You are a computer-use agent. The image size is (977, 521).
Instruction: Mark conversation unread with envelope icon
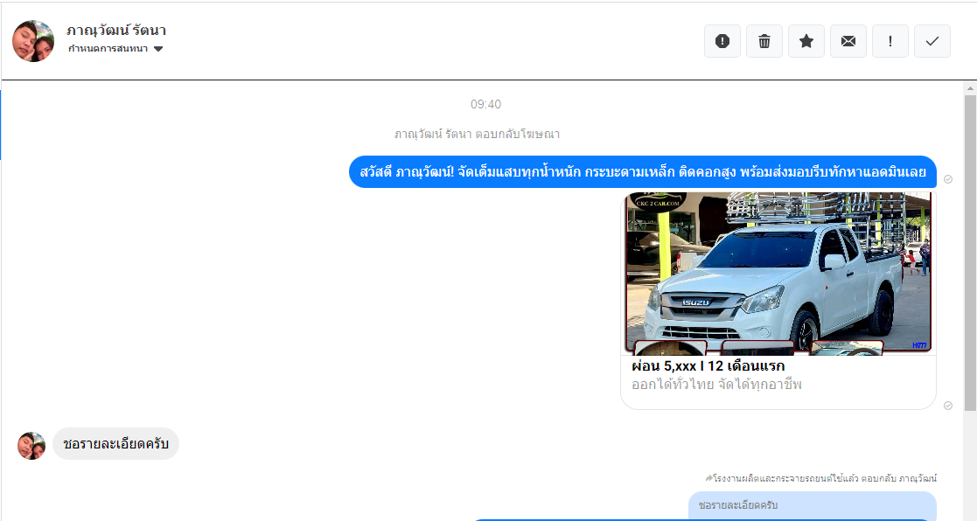click(x=848, y=41)
